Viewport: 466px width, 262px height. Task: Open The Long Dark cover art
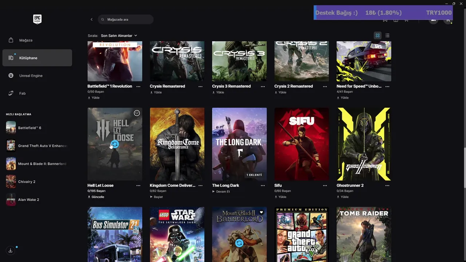239,144
